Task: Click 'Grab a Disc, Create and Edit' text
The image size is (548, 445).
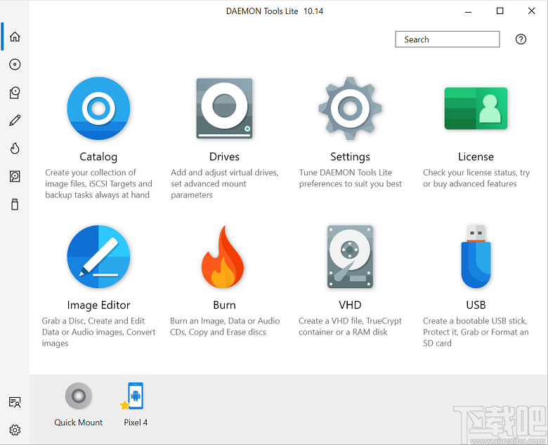Action: 98,332
